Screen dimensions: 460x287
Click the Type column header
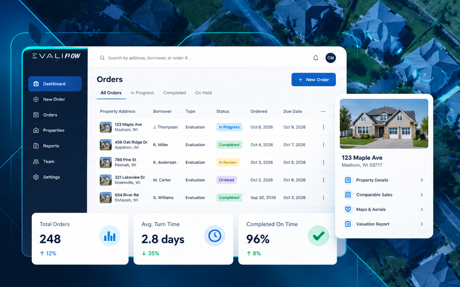(191, 112)
